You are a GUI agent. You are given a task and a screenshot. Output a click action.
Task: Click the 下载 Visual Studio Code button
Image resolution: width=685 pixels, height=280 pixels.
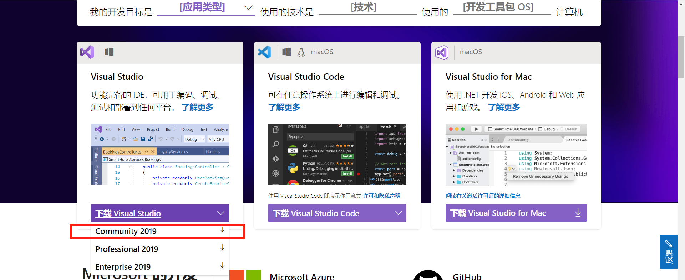tap(337, 213)
